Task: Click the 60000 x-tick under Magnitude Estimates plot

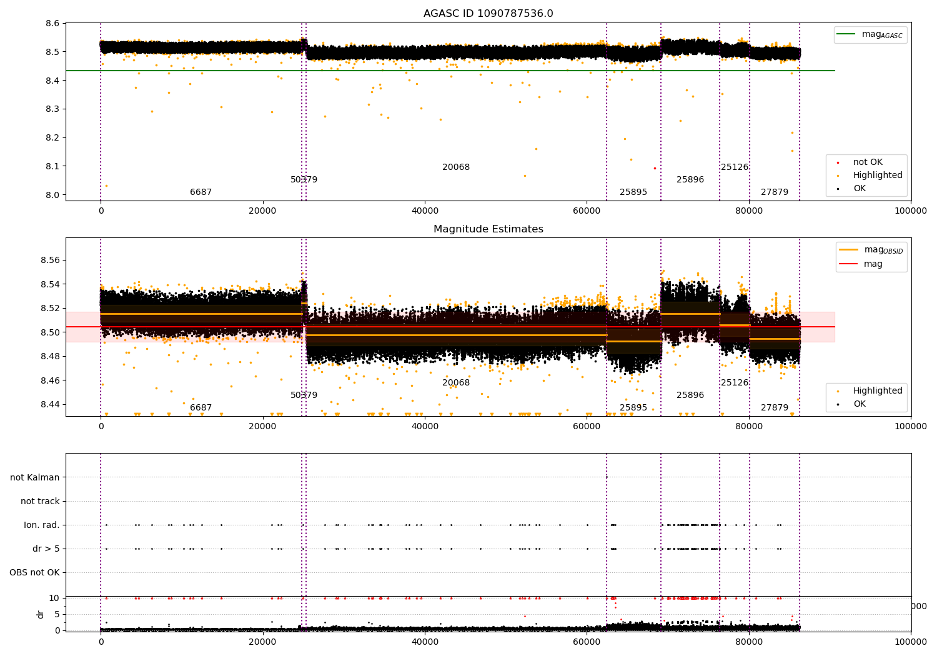Action: (x=587, y=427)
